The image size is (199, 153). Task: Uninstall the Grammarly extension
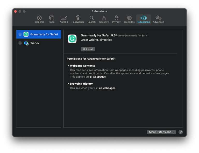88,49
